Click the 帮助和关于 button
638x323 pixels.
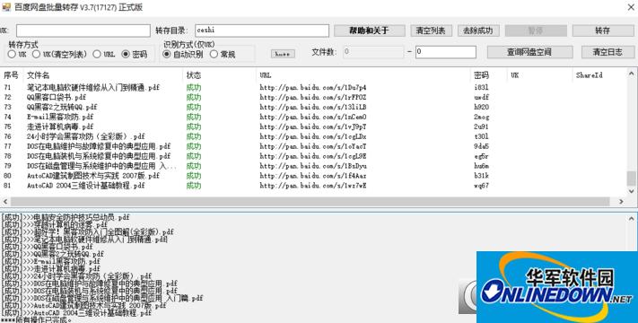pos(370,31)
